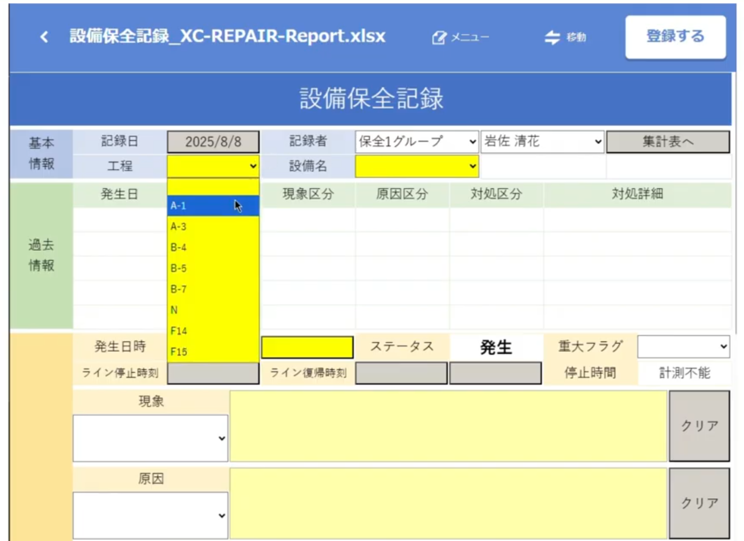
Task: Choose B-7 in the dropdown list
Action: [x=212, y=289]
